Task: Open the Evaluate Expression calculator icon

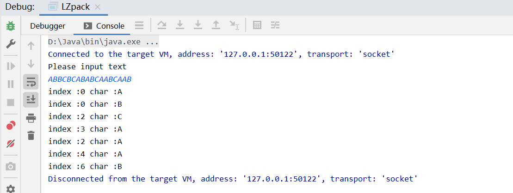Action: point(257,25)
